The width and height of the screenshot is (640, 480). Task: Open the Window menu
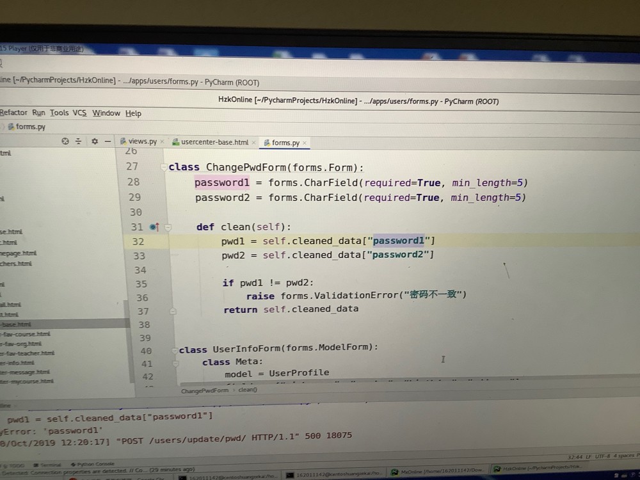pyautogui.click(x=106, y=113)
